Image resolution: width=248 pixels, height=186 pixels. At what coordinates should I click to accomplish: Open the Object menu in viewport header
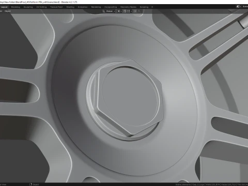8,11
